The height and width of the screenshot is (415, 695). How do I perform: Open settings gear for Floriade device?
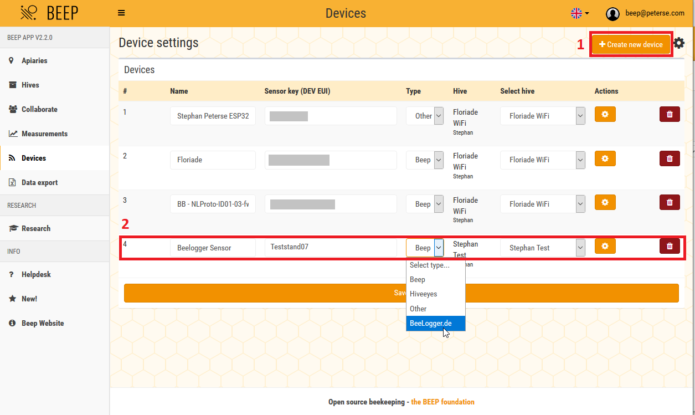(605, 158)
